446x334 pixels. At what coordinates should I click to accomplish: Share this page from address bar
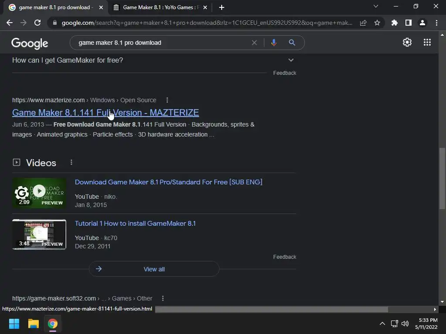coord(363,23)
